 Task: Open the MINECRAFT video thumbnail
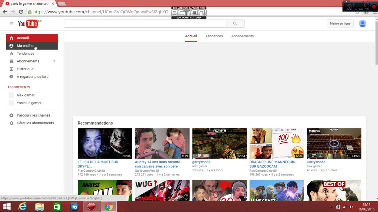[x=277, y=191]
